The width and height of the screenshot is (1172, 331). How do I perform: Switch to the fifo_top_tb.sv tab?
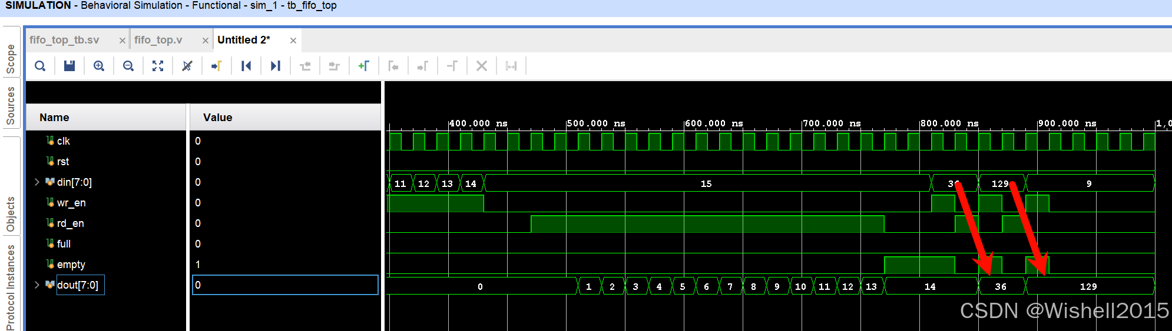click(64, 40)
